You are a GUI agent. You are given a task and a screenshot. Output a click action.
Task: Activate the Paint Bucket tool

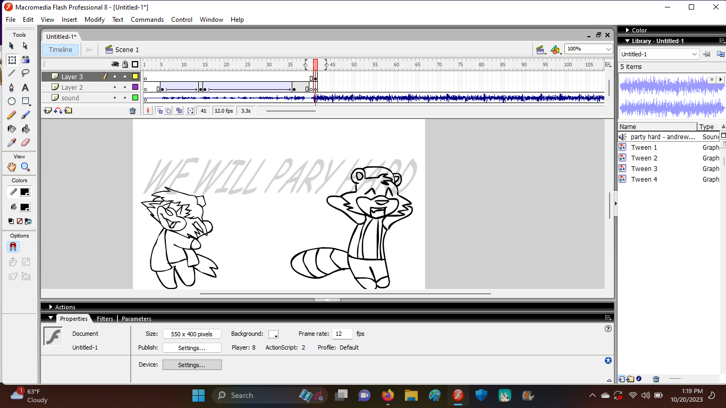tap(26, 129)
